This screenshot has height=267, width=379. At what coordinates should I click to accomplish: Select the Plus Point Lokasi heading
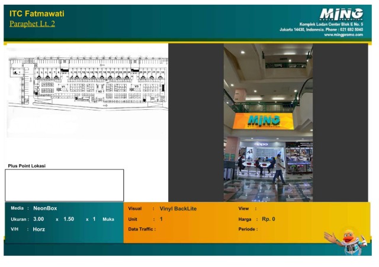(27, 166)
